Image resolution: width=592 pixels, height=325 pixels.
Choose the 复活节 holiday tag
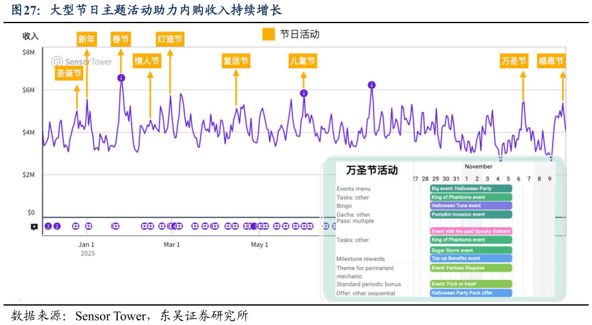point(235,61)
